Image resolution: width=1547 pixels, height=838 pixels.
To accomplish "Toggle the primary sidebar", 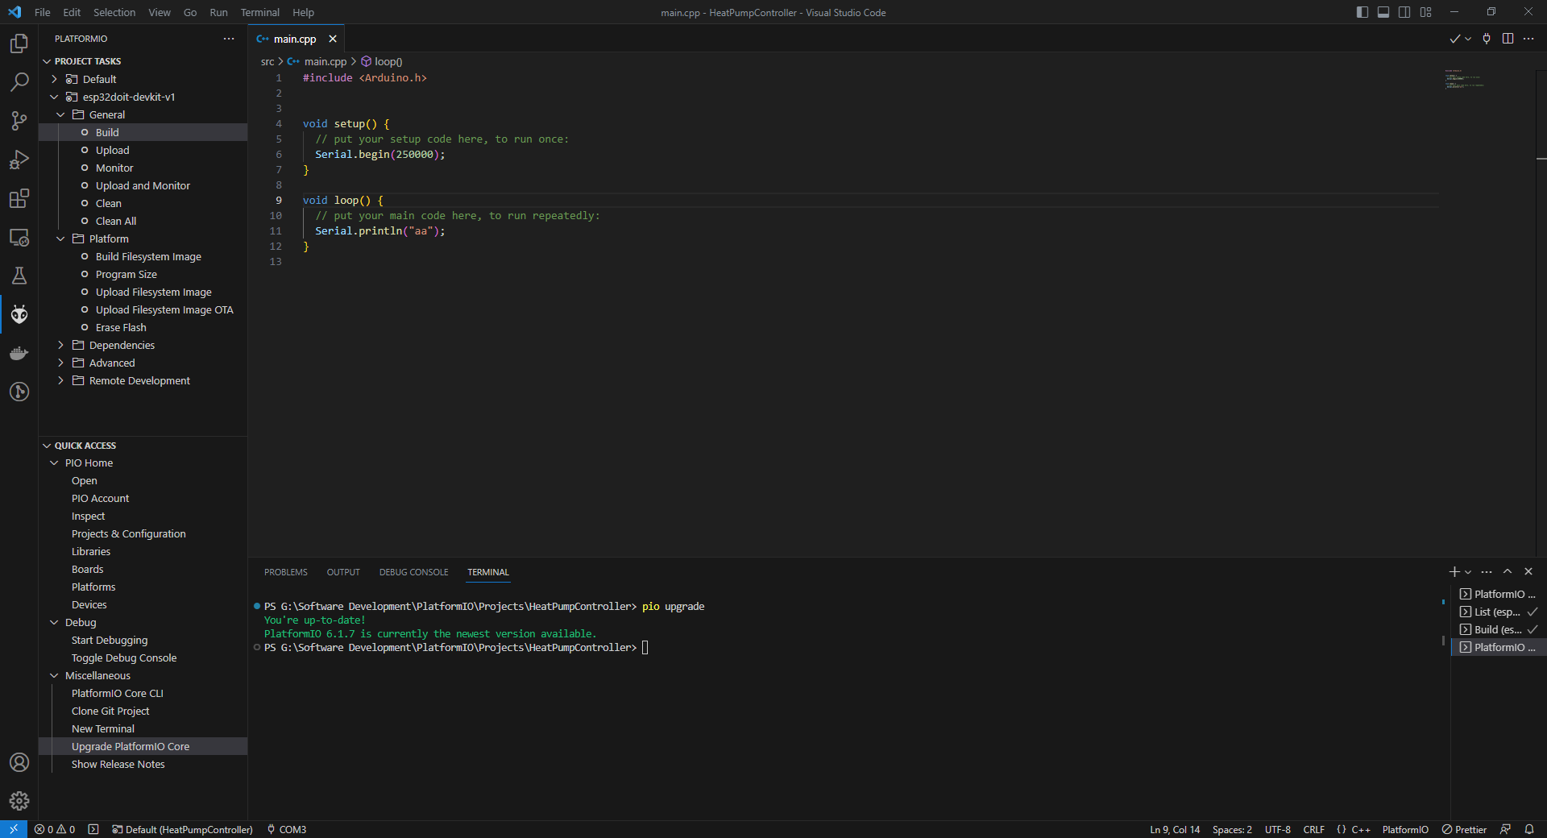I will 1361,12.
